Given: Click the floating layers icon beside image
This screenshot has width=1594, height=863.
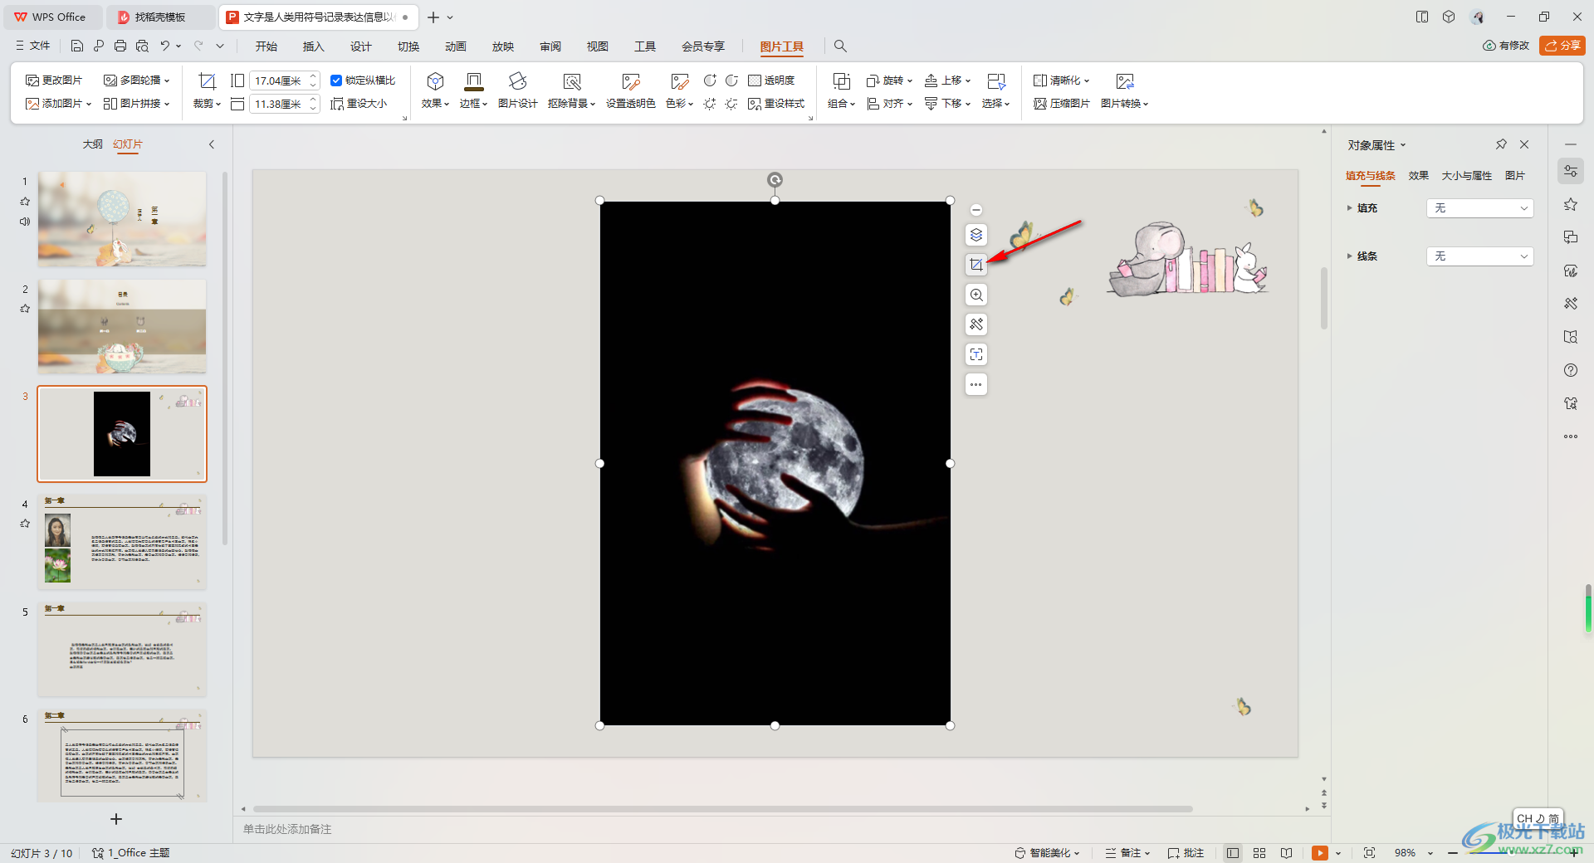Looking at the screenshot, I should coord(976,235).
